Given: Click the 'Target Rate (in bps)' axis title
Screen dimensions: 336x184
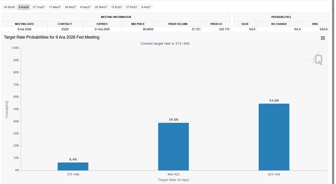Looking at the screenshot, I should pyautogui.click(x=174, y=180).
